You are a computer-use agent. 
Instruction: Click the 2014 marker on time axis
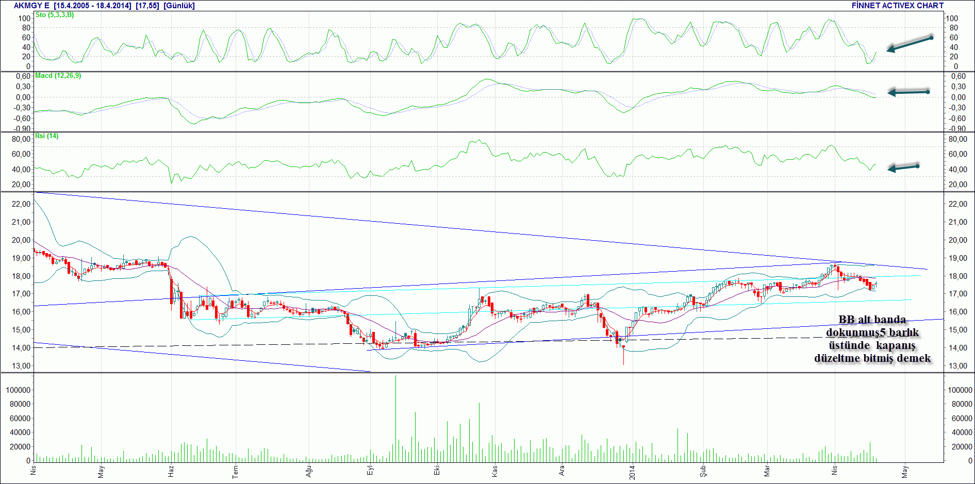coord(632,472)
